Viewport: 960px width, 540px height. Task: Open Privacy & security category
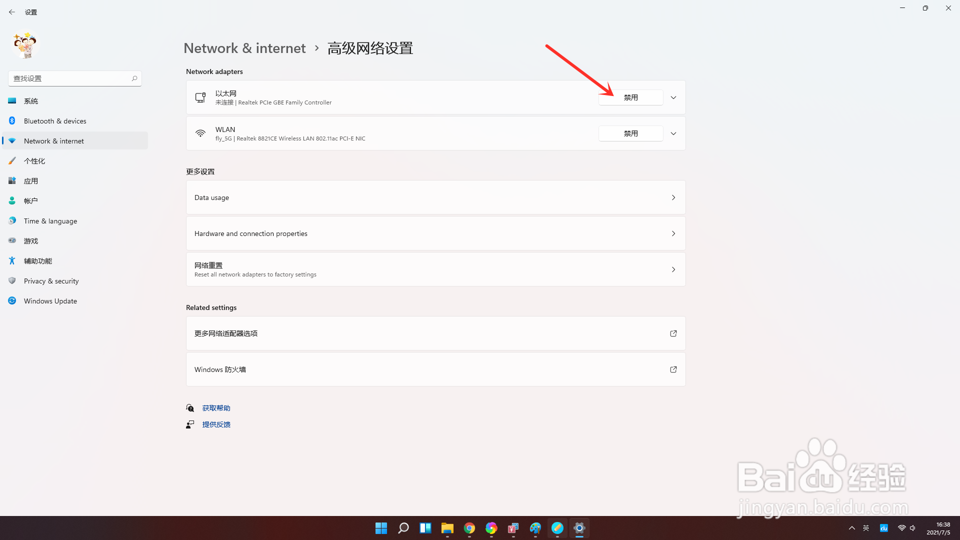pos(75,281)
